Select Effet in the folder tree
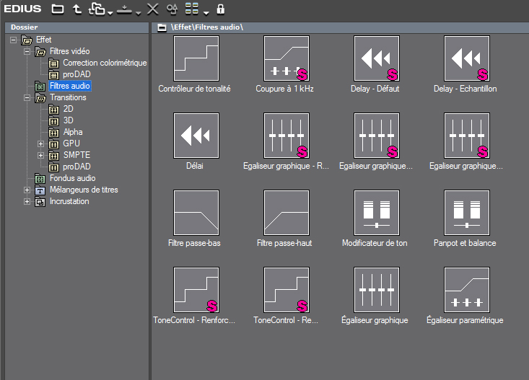The image size is (529, 380). [x=43, y=40]
